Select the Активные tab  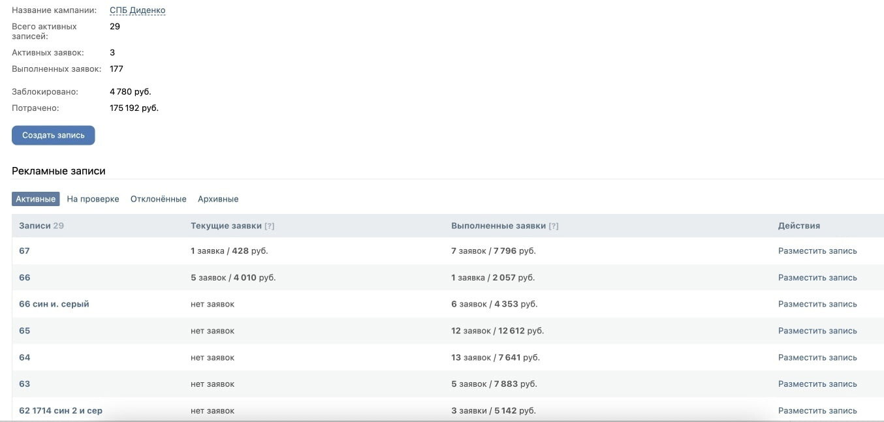(36, 199)
